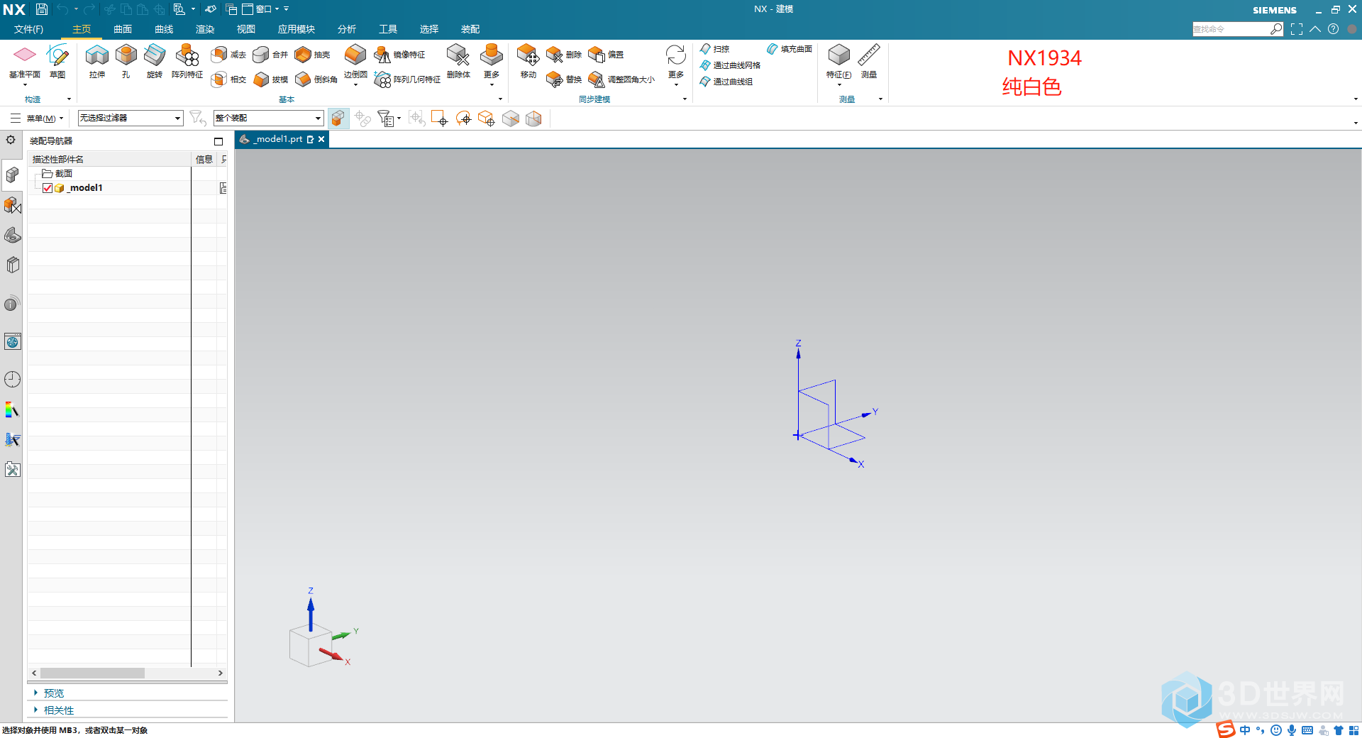1362x738 pixels.
Task: Switch to the 渲染 ribbon tab
Action: (x=205, y=29)
